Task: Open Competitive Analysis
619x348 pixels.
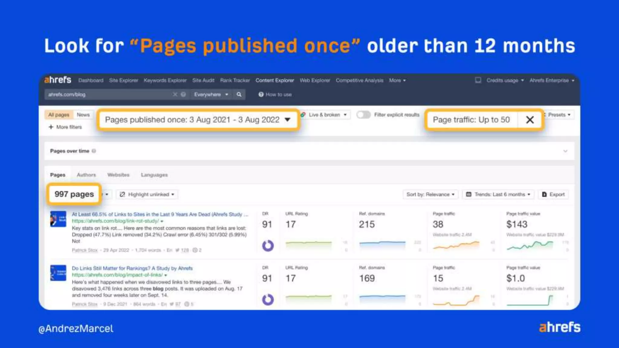Action: (x=359, y=80)
